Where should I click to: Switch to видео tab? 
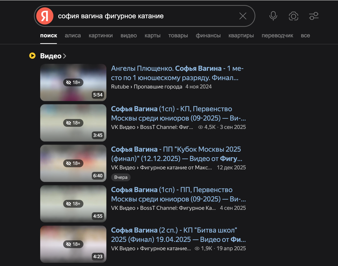(129, 36)
